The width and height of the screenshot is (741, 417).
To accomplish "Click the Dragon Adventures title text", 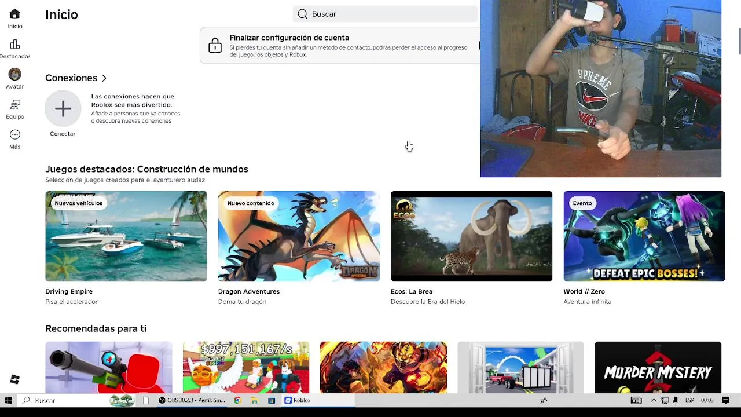I will pos(249,291).
